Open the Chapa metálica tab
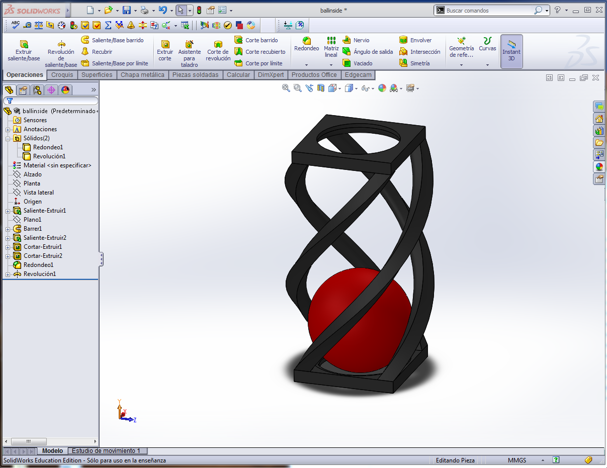This screenshot has width=607, height=468. pos(142,75)
